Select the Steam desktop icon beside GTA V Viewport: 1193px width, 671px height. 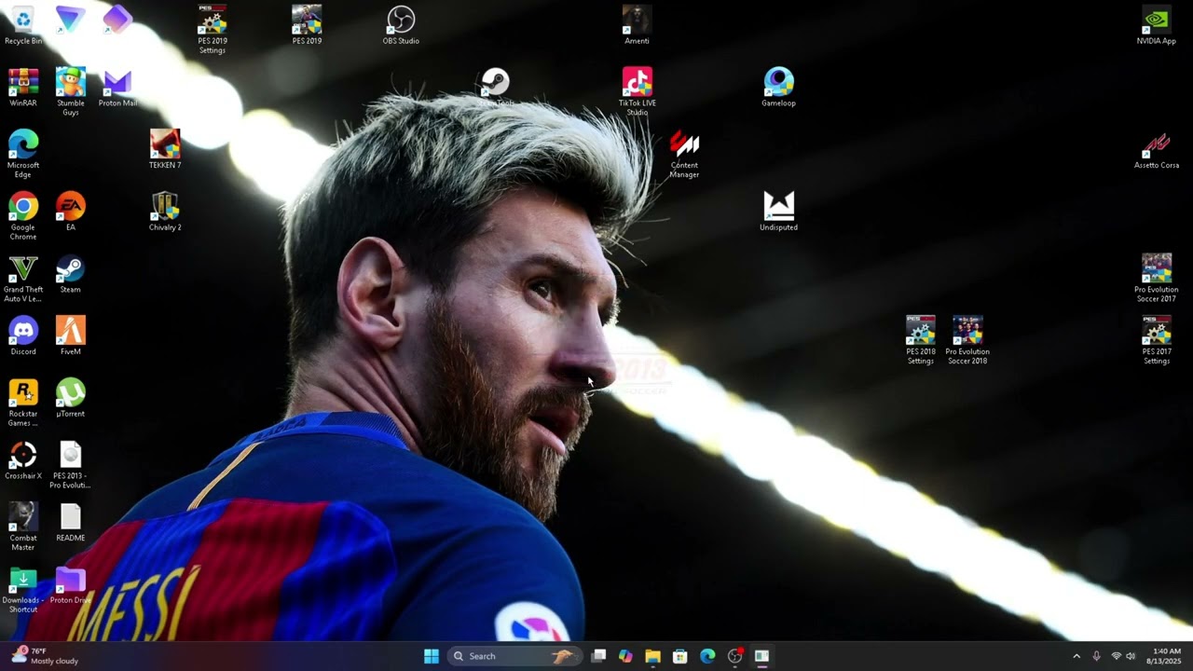pos(70,274)
